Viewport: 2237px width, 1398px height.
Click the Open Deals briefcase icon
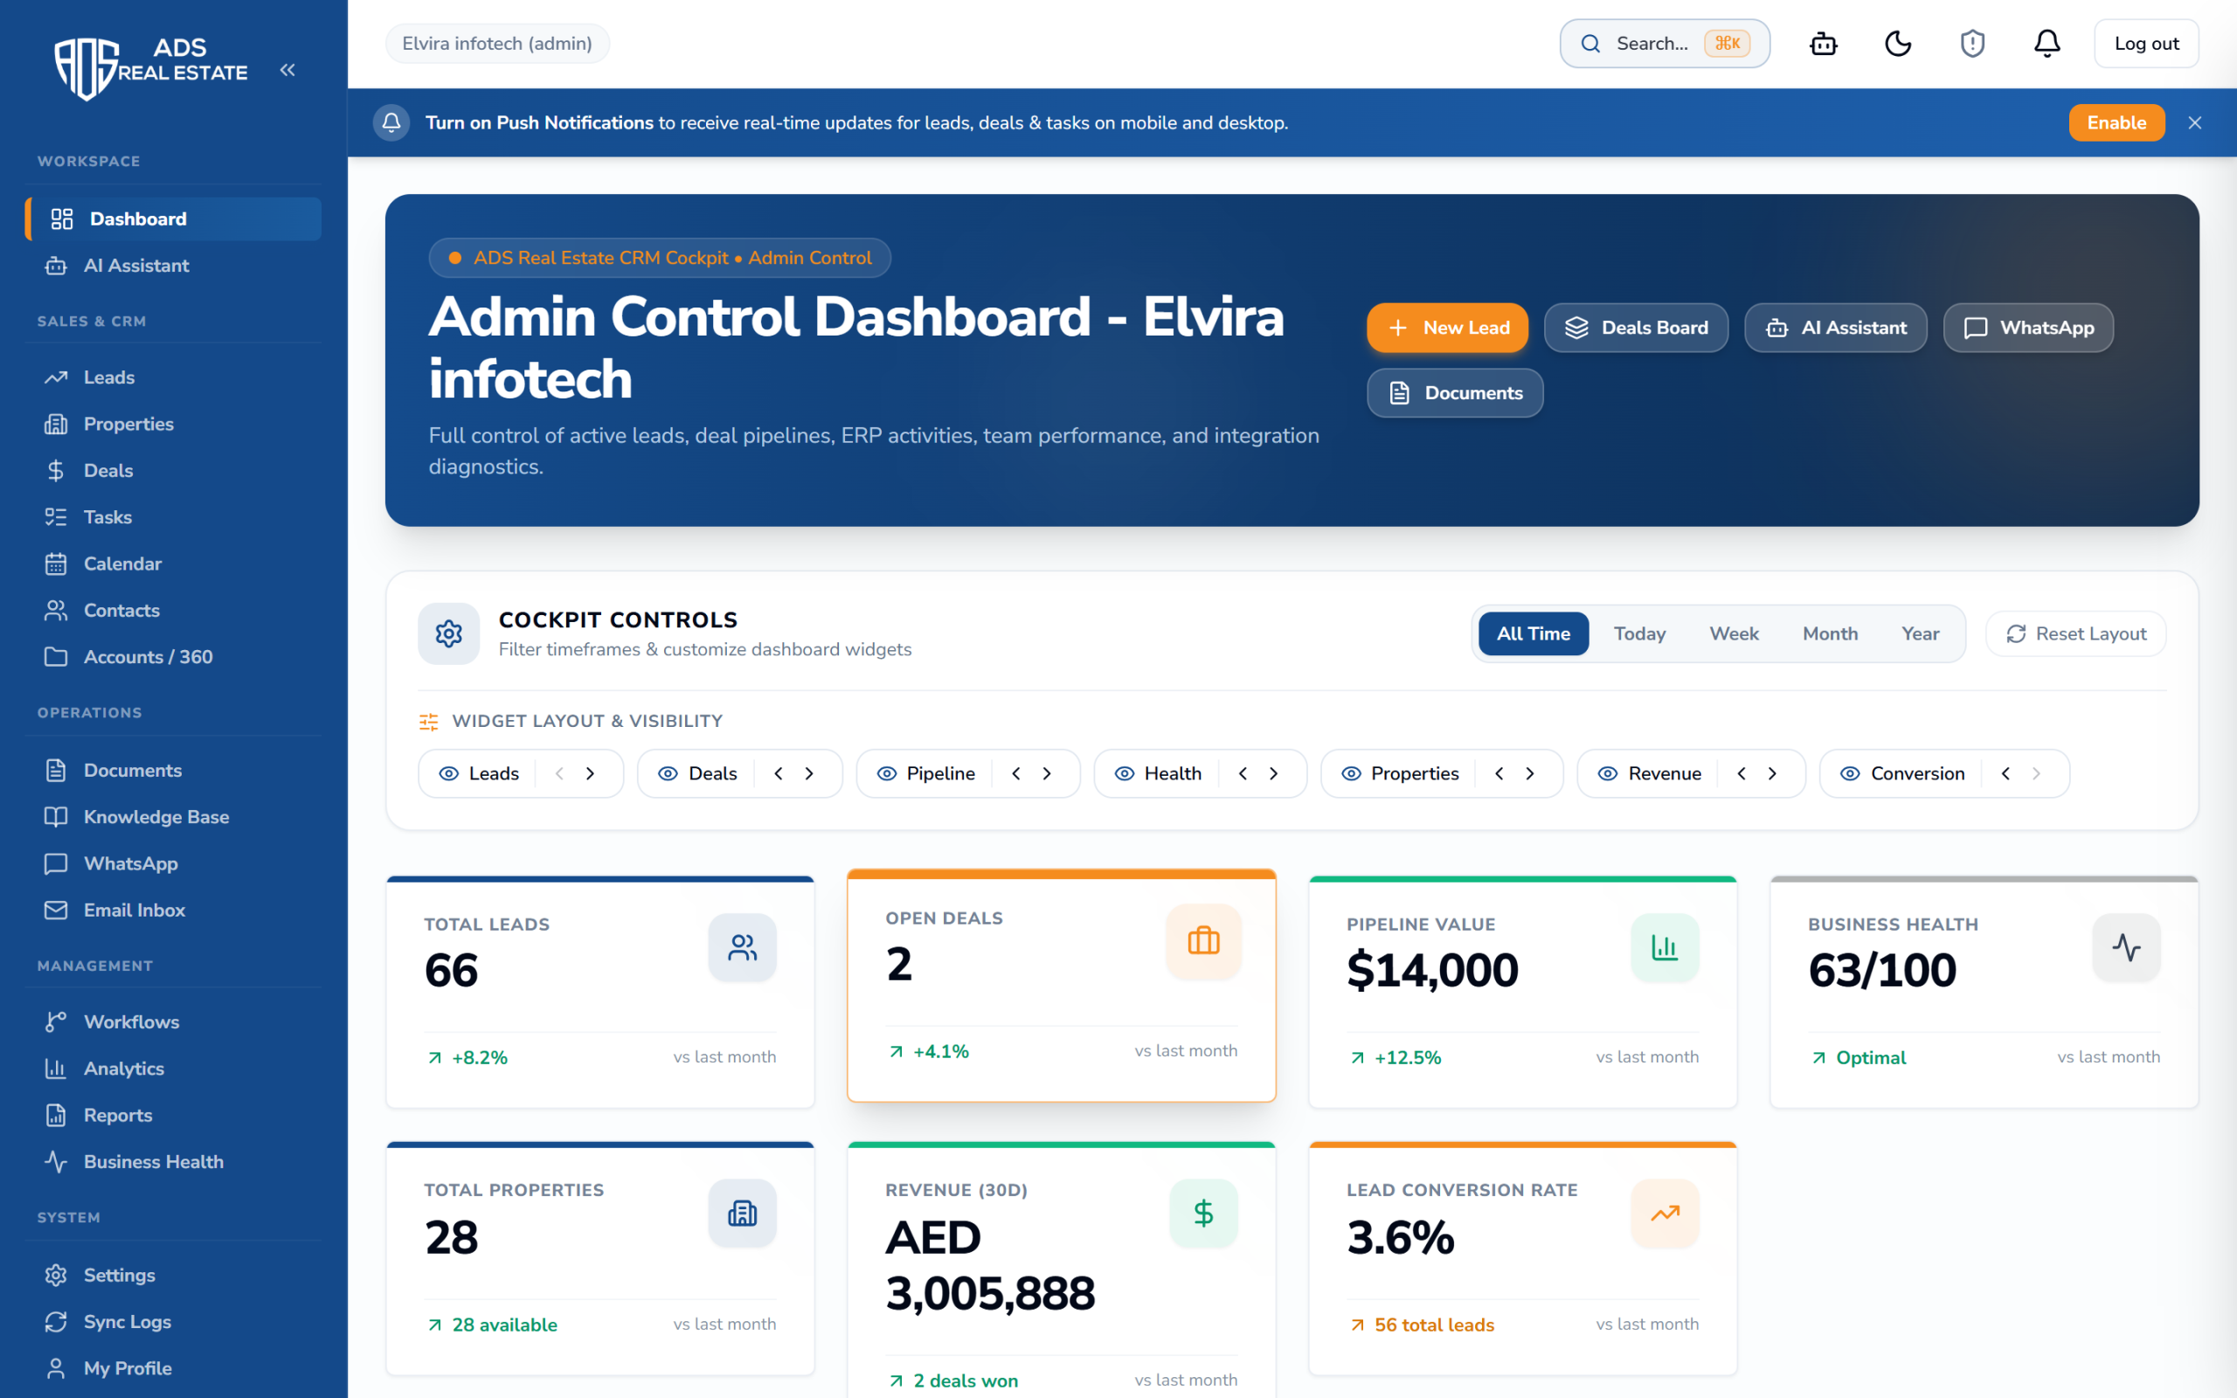point(1203,941)
